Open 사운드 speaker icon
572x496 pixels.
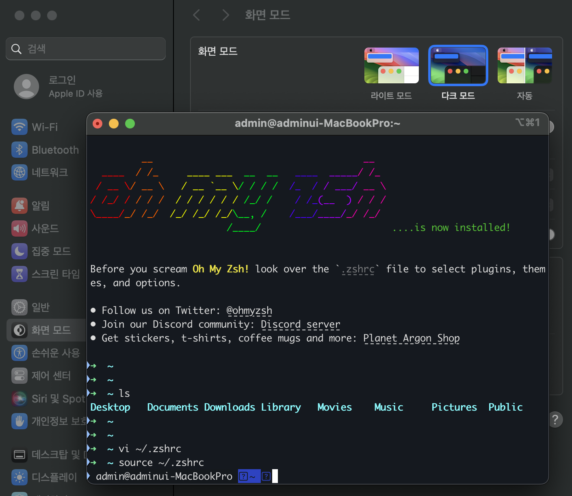coord(19,228)
